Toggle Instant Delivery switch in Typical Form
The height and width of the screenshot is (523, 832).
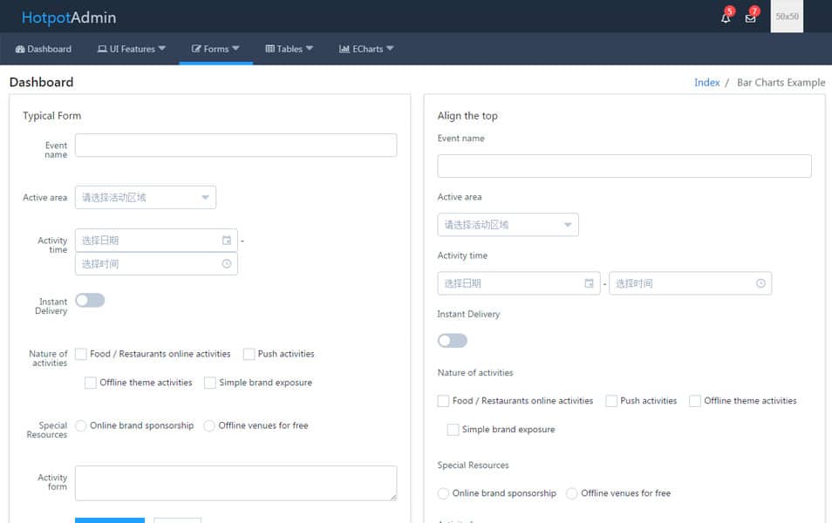[90, 300]
